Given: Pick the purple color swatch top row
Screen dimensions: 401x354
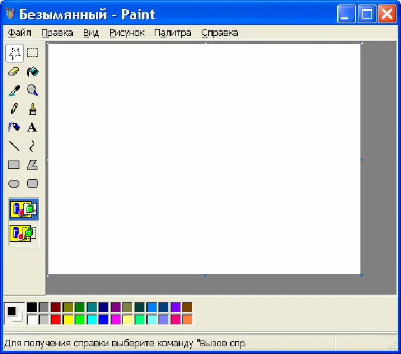Looking at the screenshot, I should (115, 307).
